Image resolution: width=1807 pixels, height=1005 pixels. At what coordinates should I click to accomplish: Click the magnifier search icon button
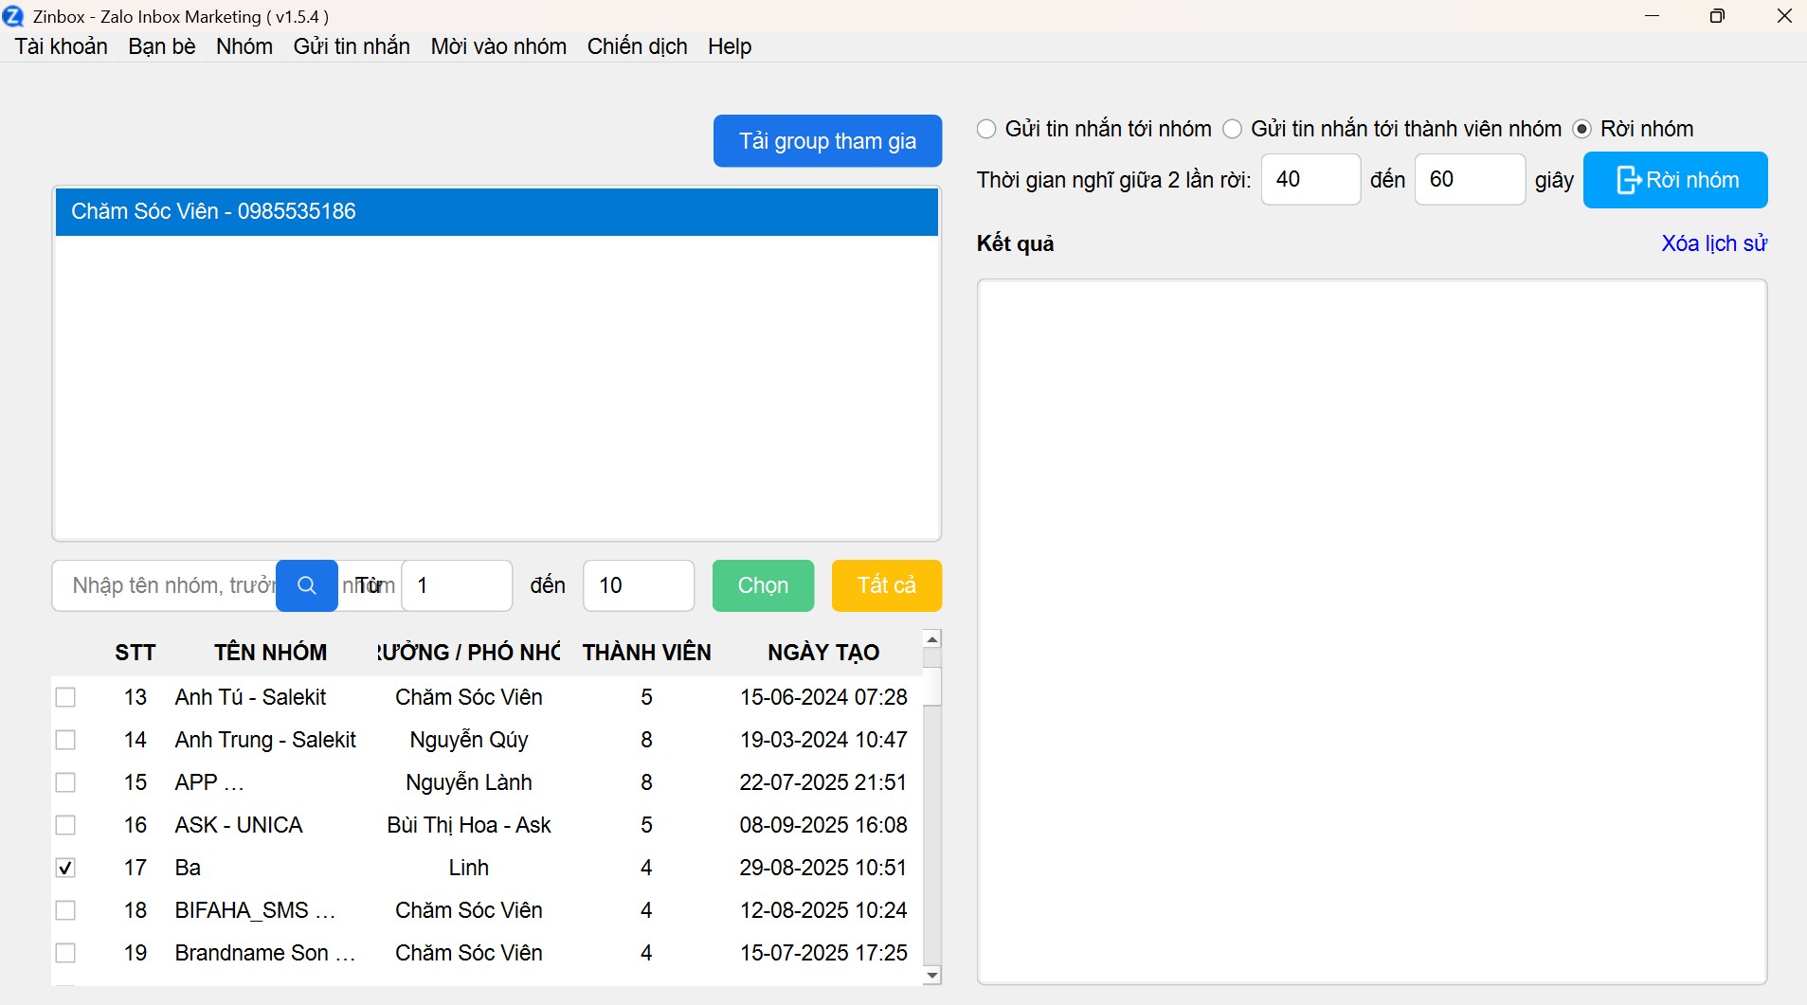[306, 585]
